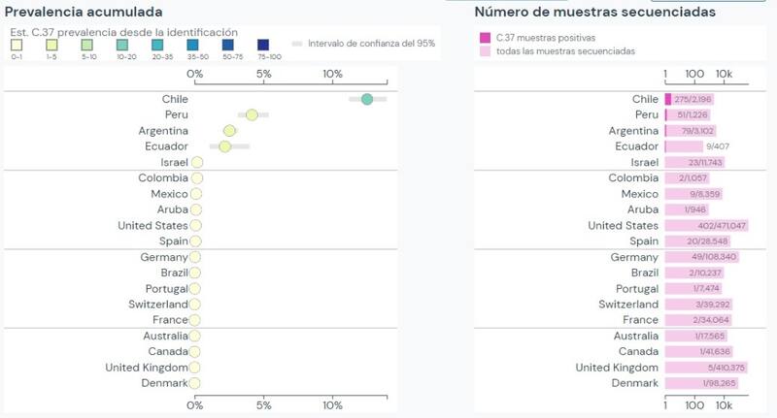Click the gray 95% confidence interval legend marker
The height and width of the screenshot is (418, 777).
(x=297, y=44)
